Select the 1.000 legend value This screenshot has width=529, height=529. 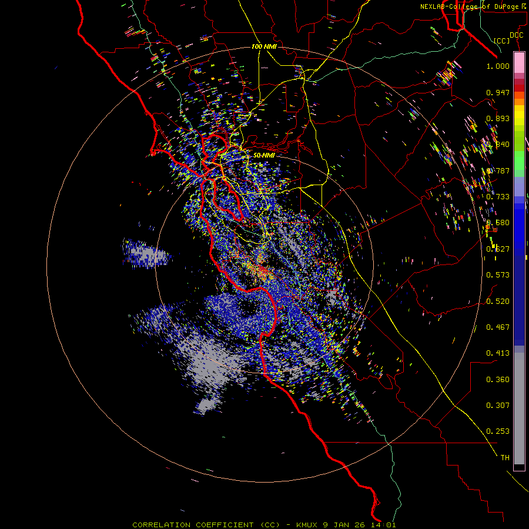[x=498, y=66]
